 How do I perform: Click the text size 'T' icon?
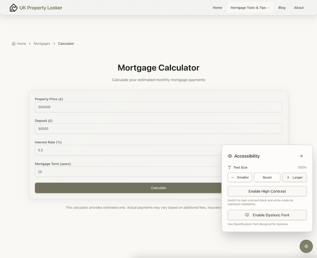229,167
